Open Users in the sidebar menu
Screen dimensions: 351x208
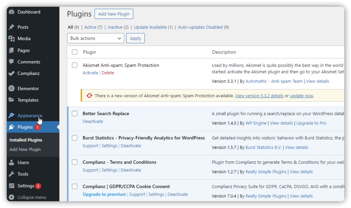pos(23,162)
